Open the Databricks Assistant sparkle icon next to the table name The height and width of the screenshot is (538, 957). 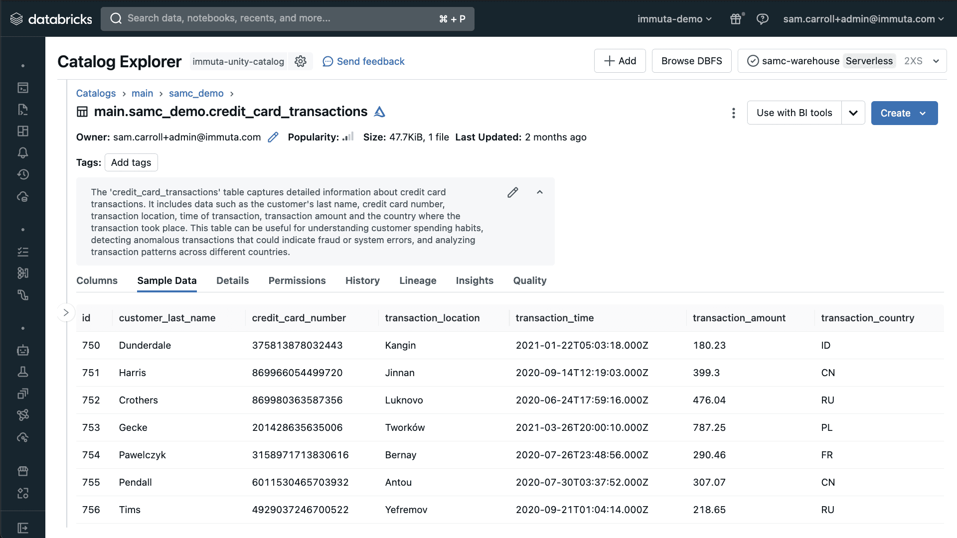point(379,112)
